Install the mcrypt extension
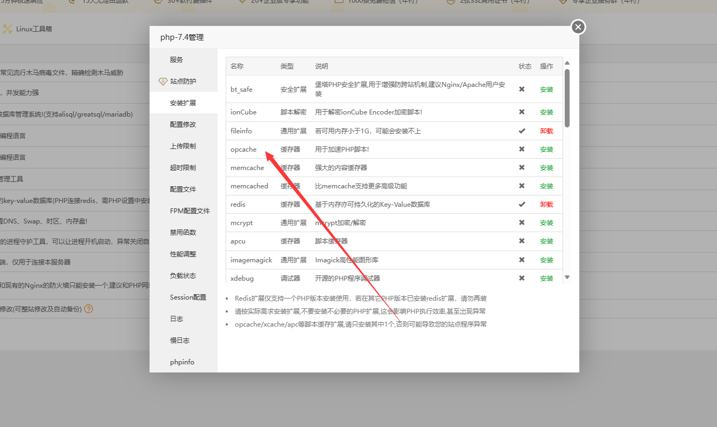The width and height of the screenshot is (717, 427). click(546, 223)
